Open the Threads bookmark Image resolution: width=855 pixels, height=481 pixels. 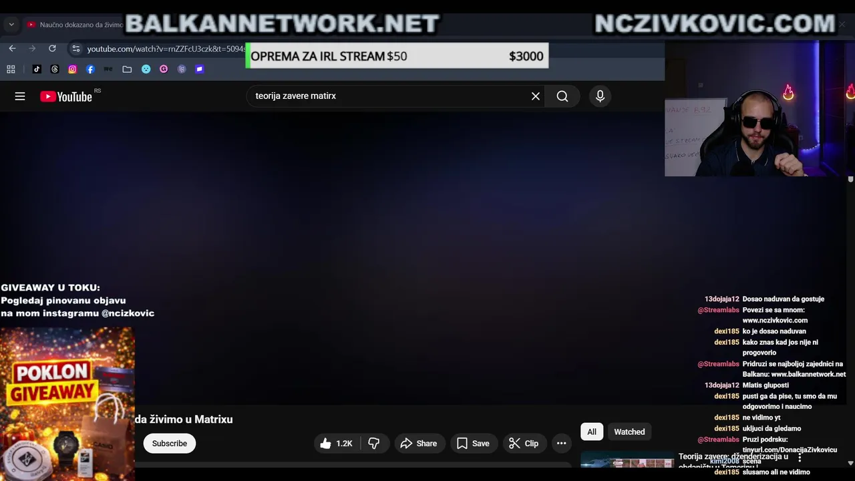coord(55,69)
